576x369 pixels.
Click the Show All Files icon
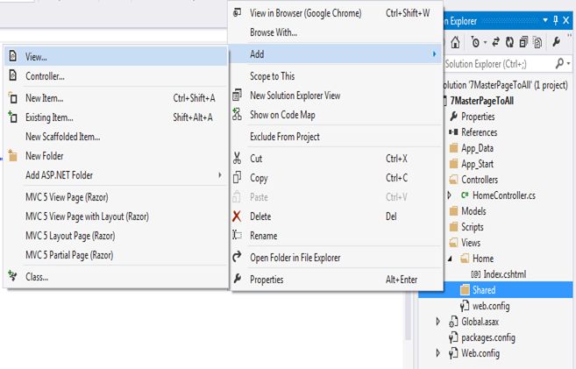pyautogui.click(x=537, y=42)
